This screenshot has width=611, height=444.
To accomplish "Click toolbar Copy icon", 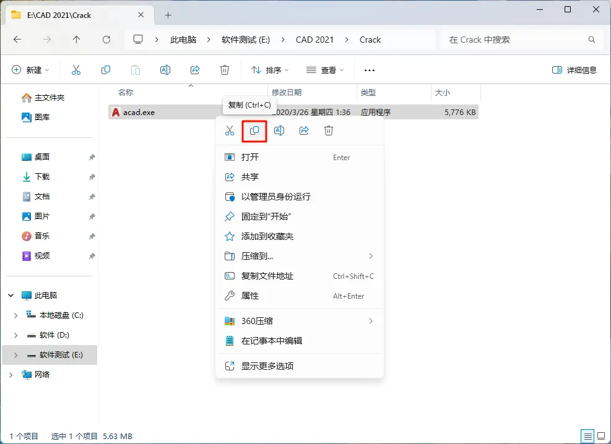I will (x=106, y=70).
